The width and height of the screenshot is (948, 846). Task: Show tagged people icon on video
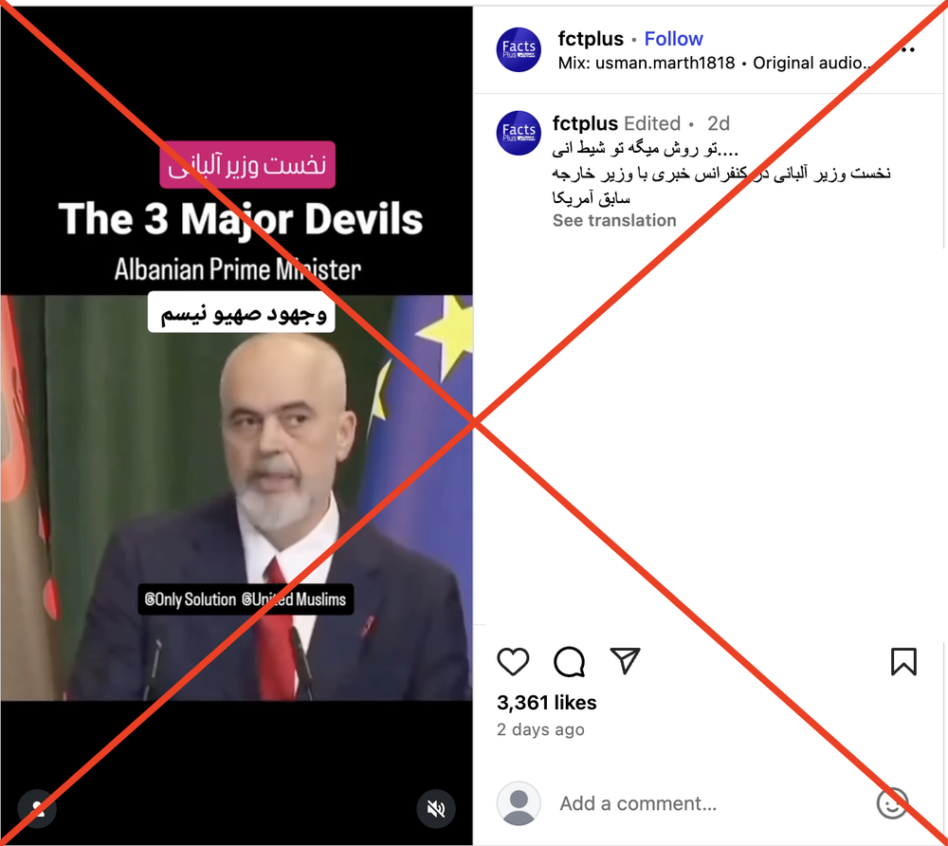pos(37,808)
